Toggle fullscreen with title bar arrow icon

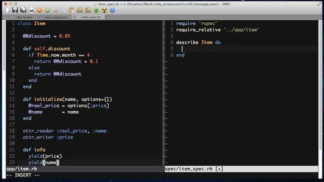point(319,4)
